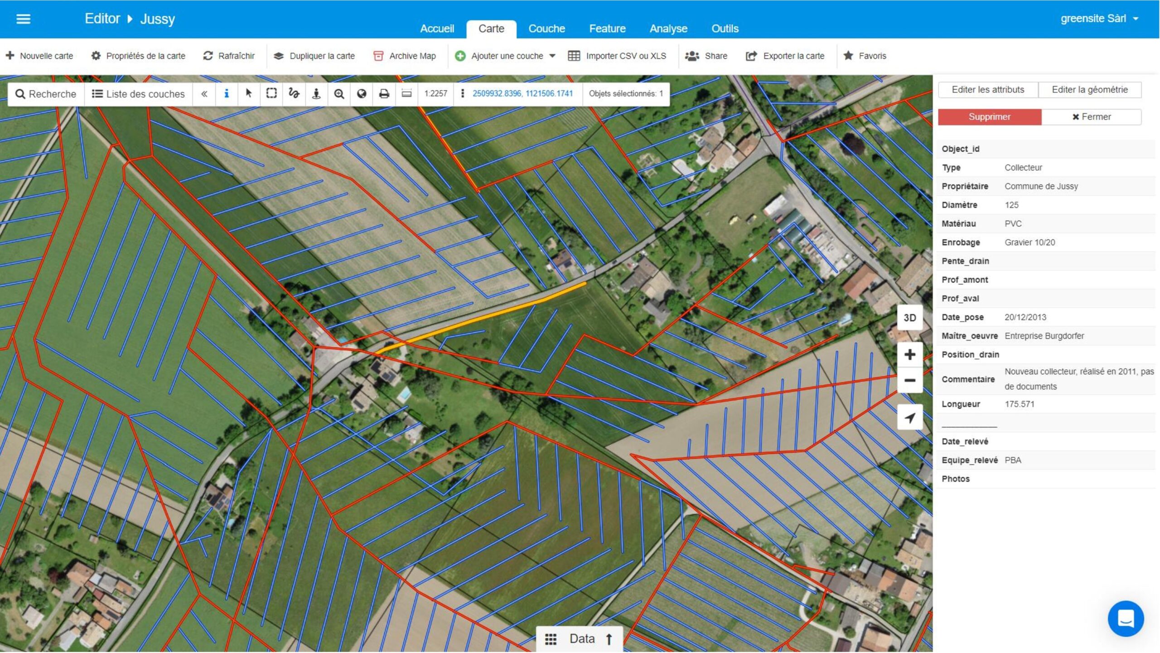Switch to Accueil tab

437,29
